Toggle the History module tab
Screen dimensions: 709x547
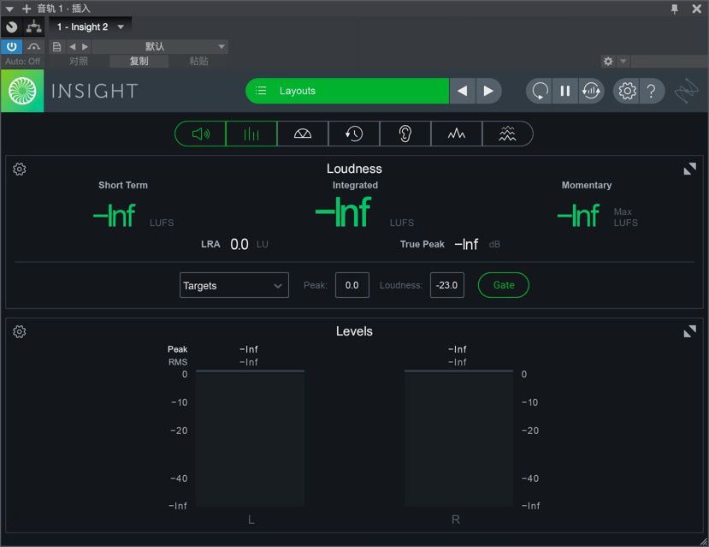tap(354, 134)
